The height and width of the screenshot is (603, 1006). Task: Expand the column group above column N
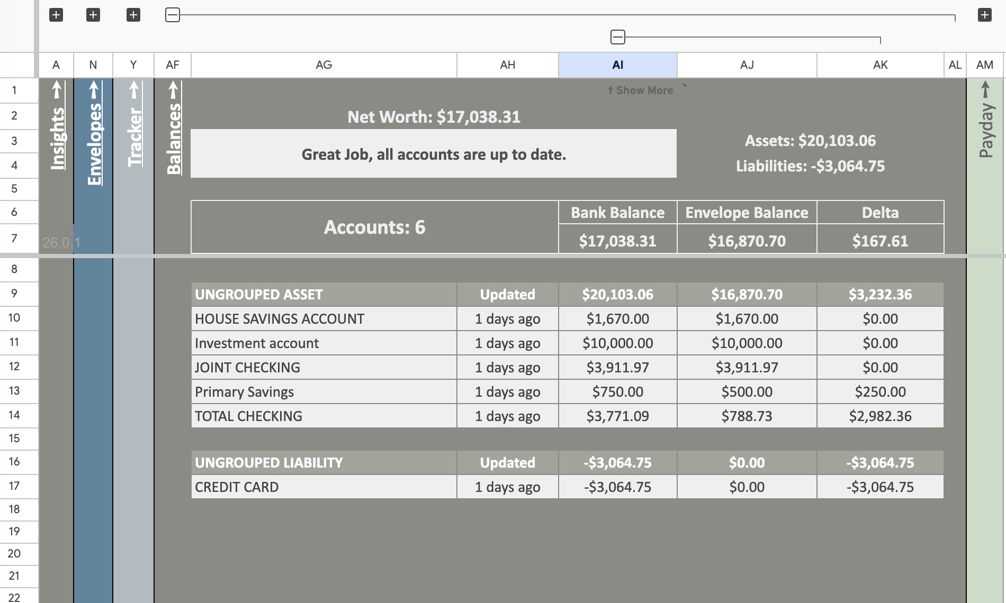93,15
